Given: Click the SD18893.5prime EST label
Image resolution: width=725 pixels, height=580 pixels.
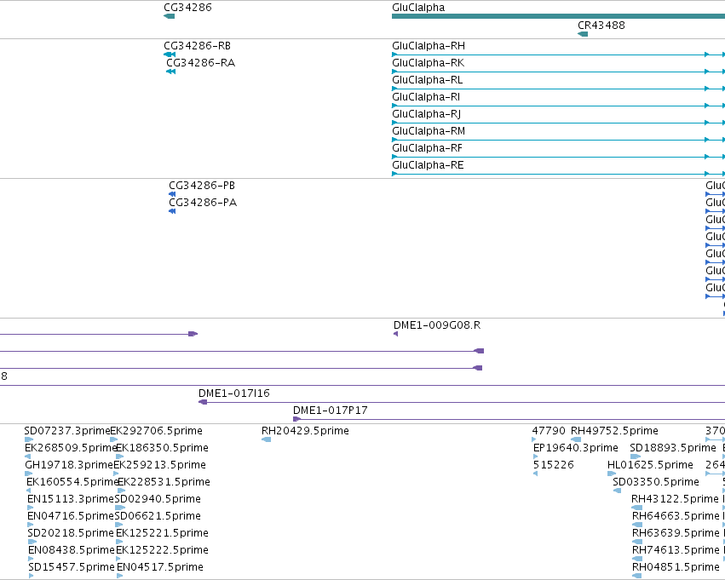Looking at the screenshot, I should (x=673, y=448).
